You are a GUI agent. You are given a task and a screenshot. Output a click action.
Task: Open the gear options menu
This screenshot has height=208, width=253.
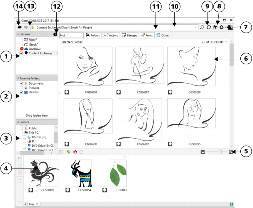click(222, 27)
